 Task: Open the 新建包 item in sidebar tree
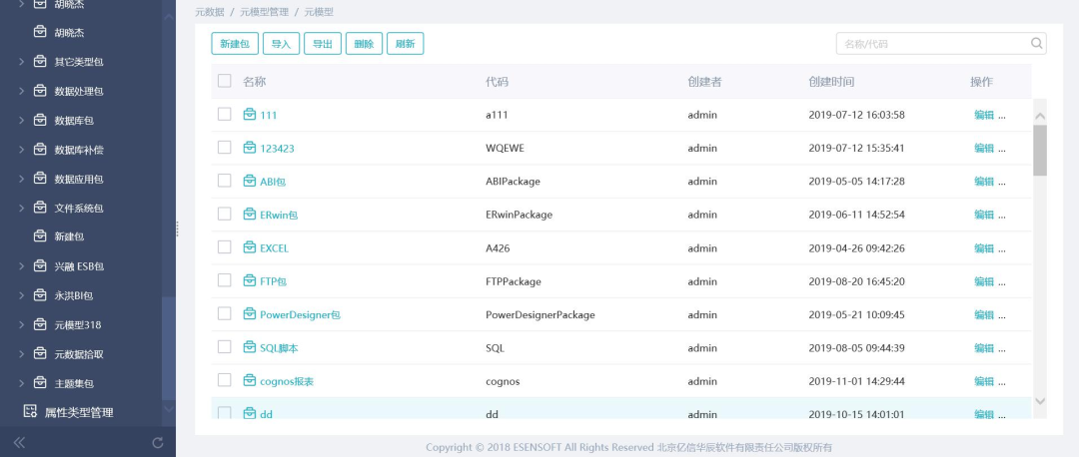[69, 236]
